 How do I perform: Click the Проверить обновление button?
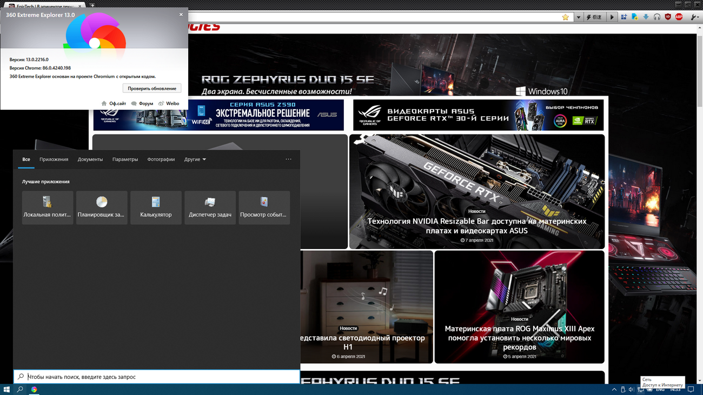(152, 88)
